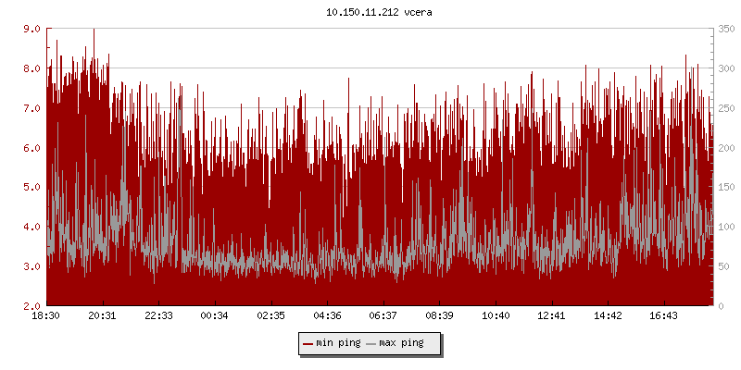This screenshot has height=370, width=741.
Task: Select the 22:33 time axis label
Action: click(x=158, y=316)
